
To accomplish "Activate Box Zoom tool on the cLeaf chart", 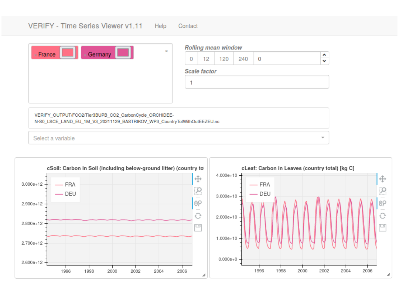I will pos(382,191).
